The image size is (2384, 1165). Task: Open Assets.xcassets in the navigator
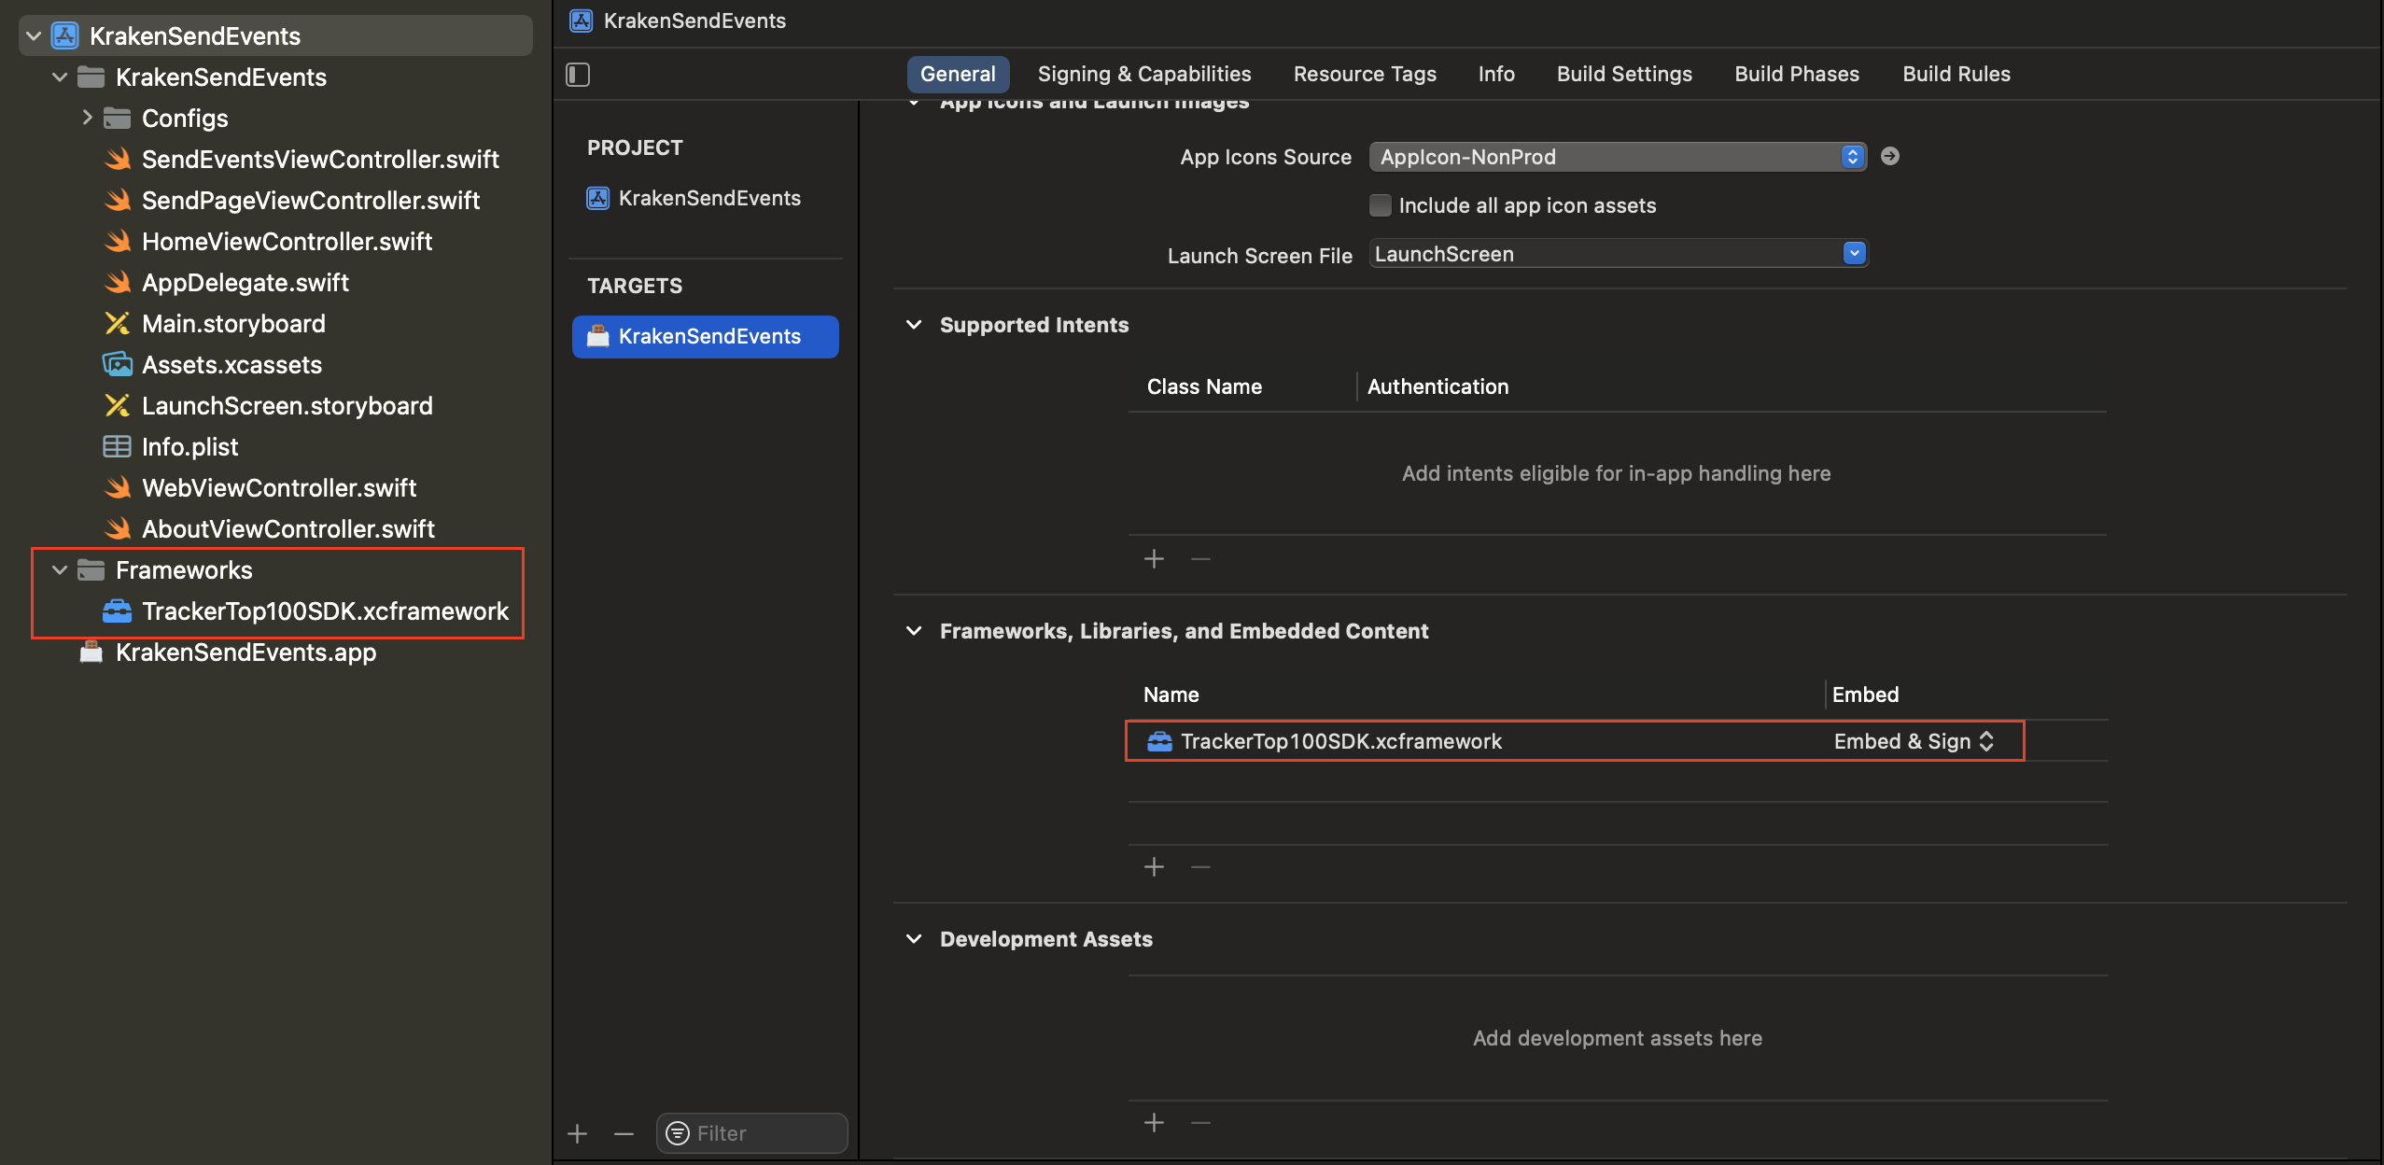(x=231, y=365)
